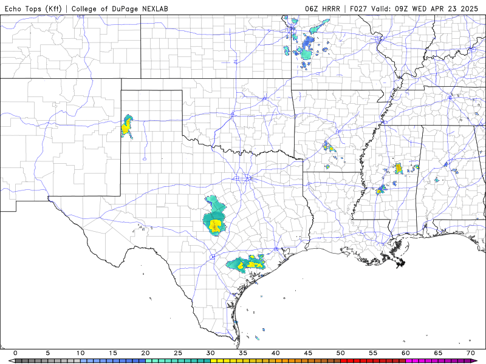
Task: Click the "0" label on the color scale
Action: click(x=15, y=353)
